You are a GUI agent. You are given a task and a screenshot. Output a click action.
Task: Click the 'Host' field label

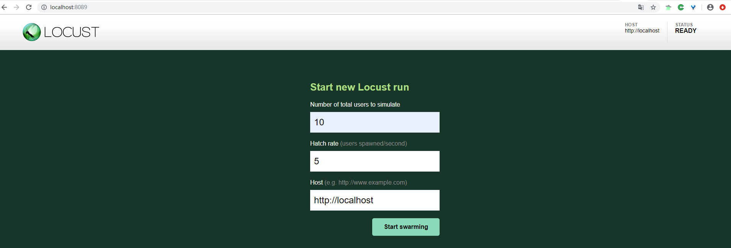point(316,182)
